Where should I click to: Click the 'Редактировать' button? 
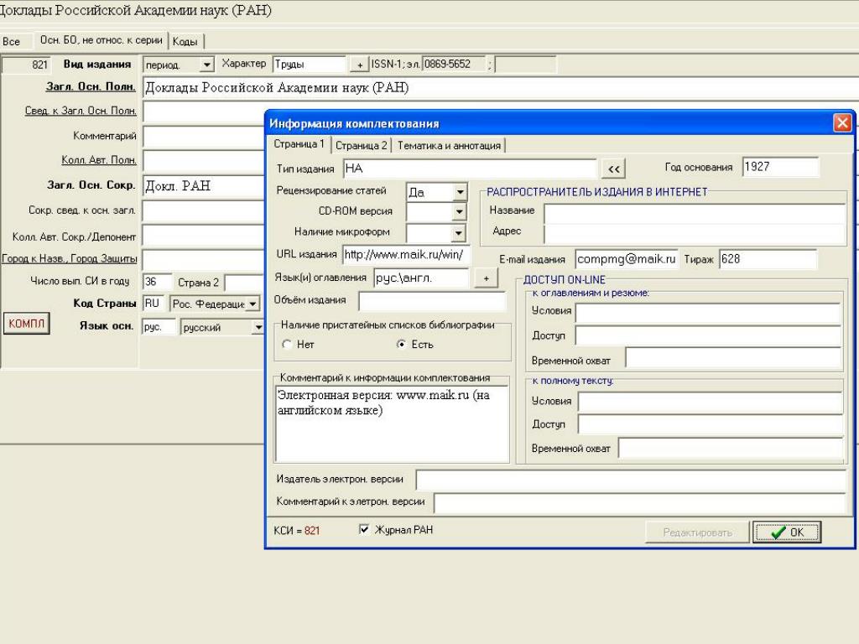click(697, 532)
